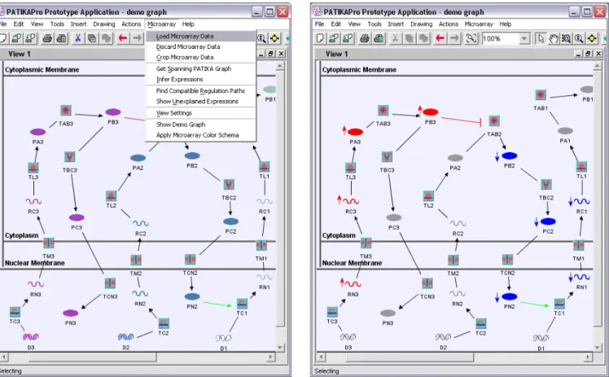Restore right View 1 inner window
This screenshot has height=377, width=609.
pos(588,54)
